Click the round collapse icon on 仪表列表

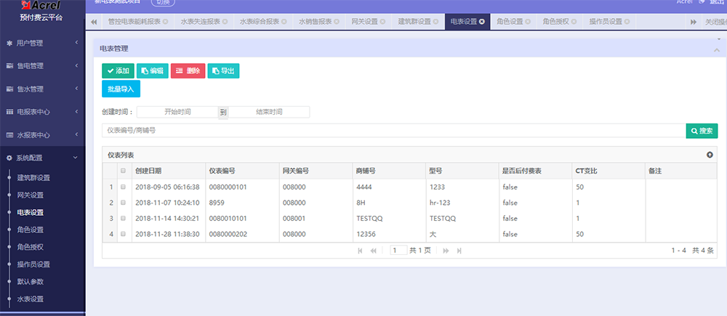click(x=710, y=155)
